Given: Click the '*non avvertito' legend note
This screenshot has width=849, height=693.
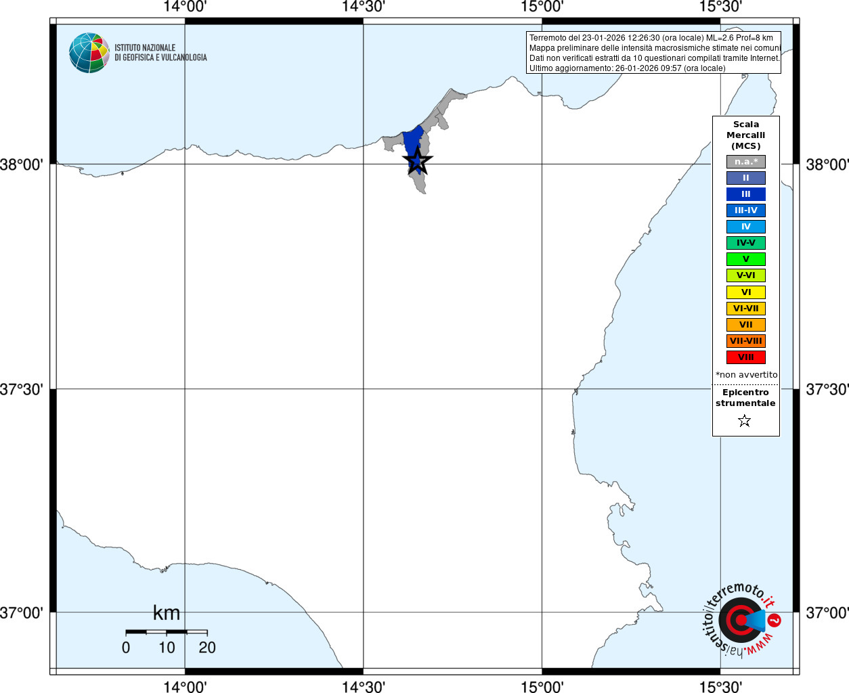Looking at the screenshot, I should [747, 375].
